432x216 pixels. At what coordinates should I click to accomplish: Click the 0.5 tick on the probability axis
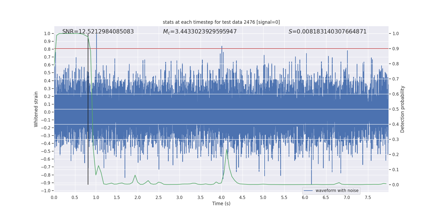[396, 109]
